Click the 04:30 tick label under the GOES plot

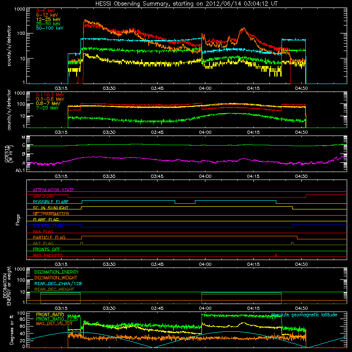301,176
